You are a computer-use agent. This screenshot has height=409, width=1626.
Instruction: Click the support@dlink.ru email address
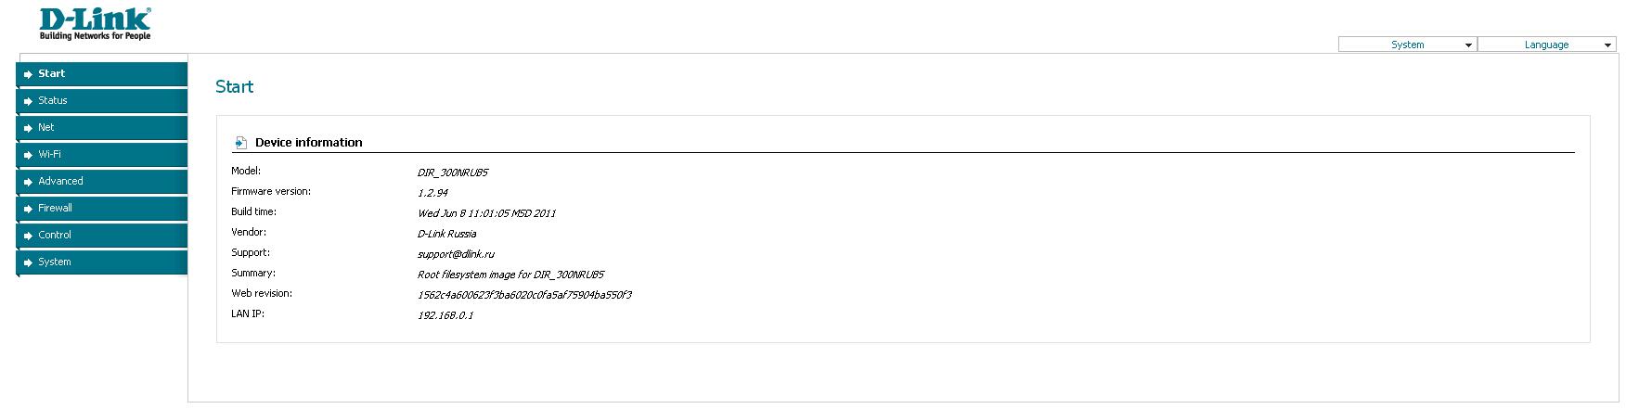pos(456,254)
